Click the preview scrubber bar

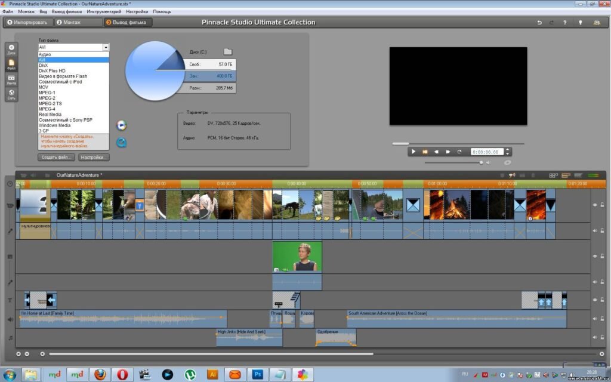pyautogui.click(x=458, y=143)
